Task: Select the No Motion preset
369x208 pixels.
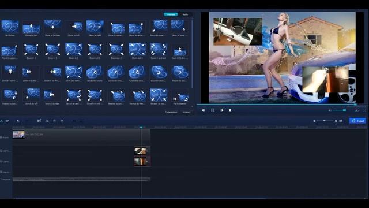Action: pos(10,27)
